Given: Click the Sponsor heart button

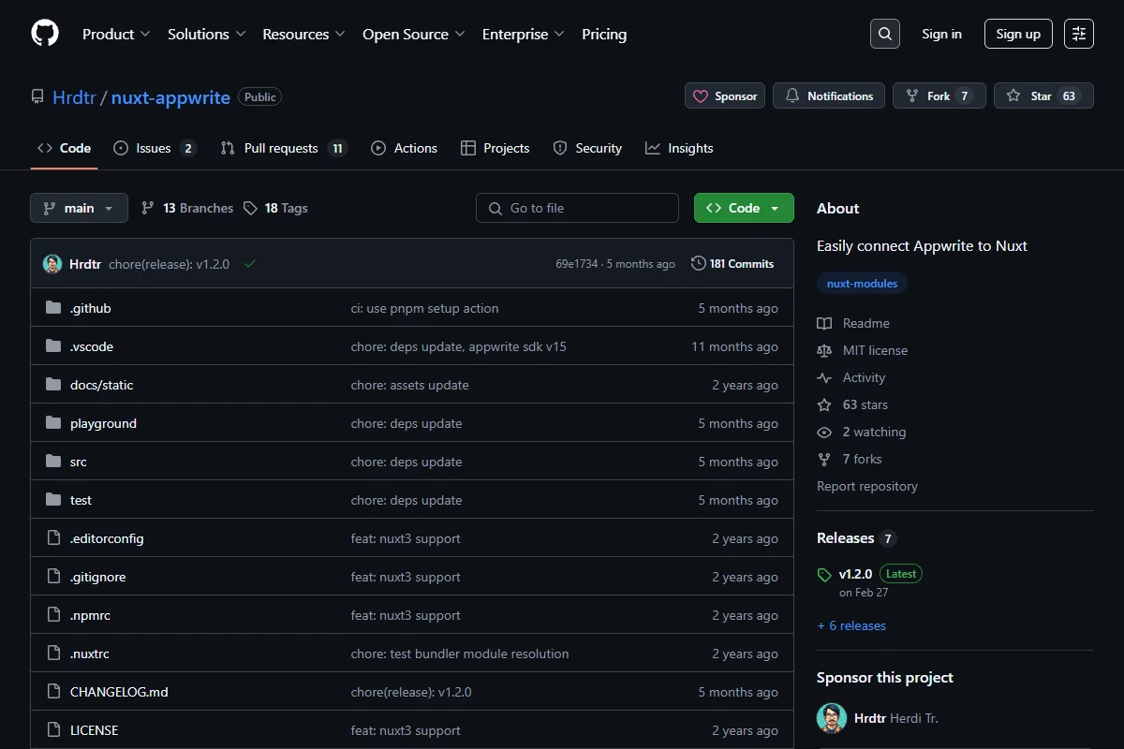Looking at the screenshot, I should [x=725, y=95].
